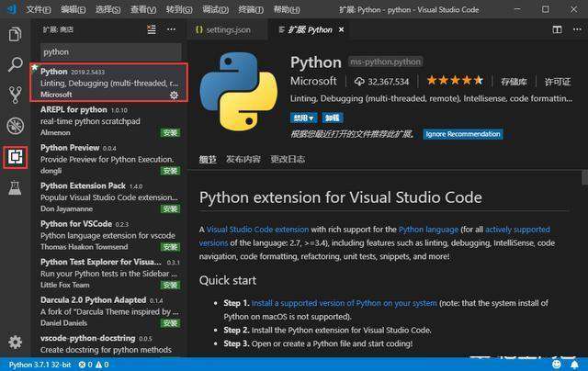Clear extensions search results icon

click(152, 29)
